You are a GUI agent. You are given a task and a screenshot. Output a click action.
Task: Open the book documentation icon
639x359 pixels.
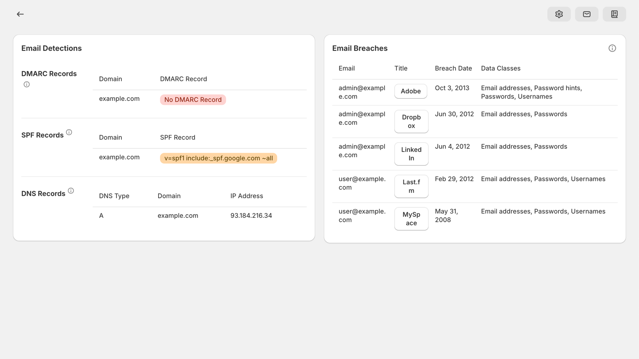coord(614,14)
